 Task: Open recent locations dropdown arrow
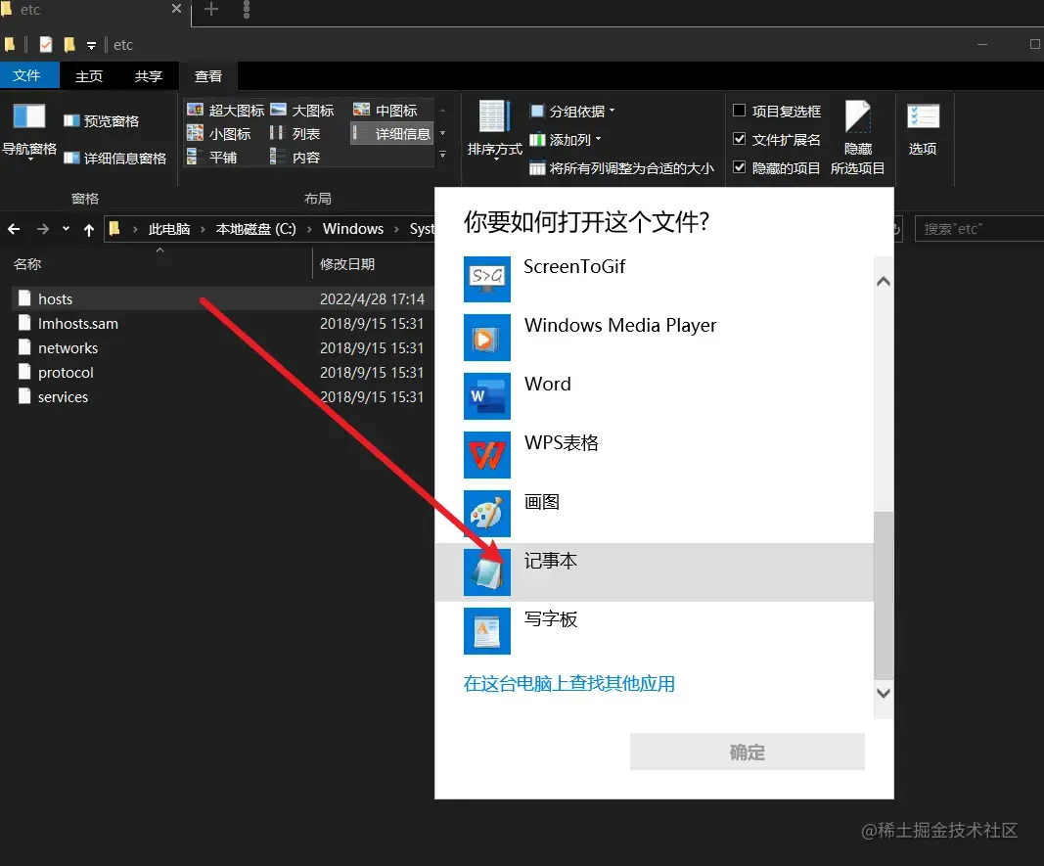(x=66, y=229)
